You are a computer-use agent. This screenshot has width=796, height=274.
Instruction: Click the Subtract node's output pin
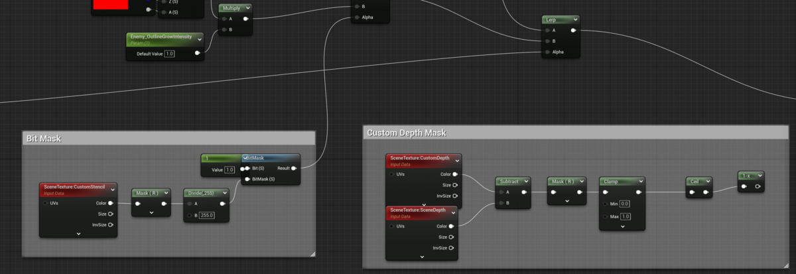(x=524, y=192)
